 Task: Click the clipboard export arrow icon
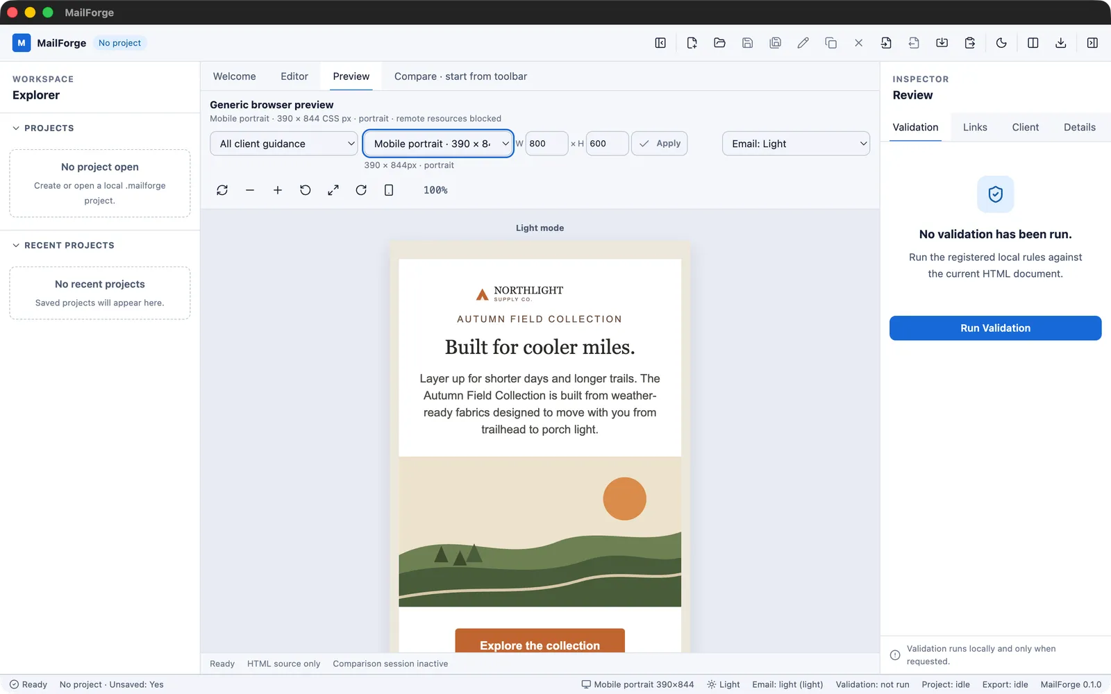(969, 43)
